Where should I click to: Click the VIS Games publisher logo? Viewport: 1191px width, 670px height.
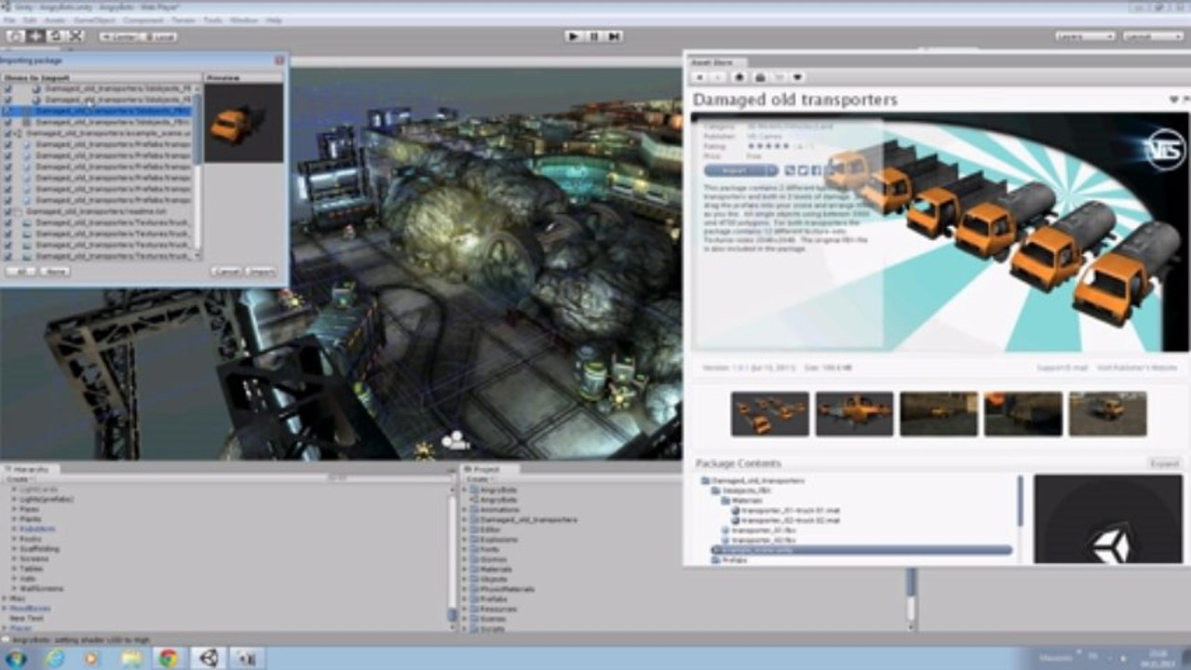click(1166, 149)
